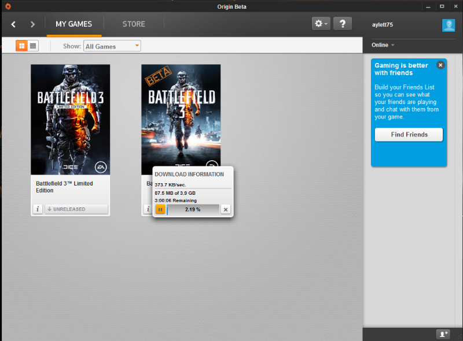Click the Battlefield 3™ Limited Edition title
Image resolution: width=463 pixels, height=341 pixels.
64,187
